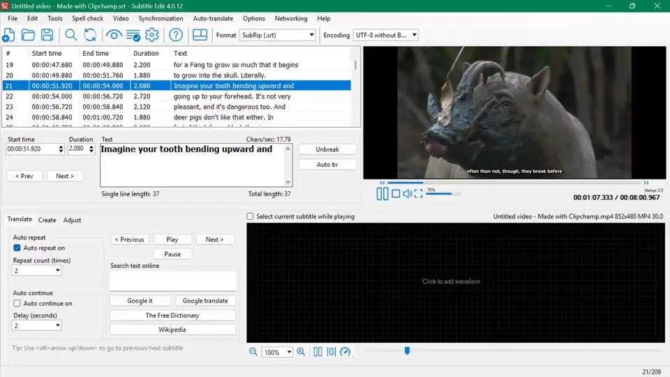Open the visual sync eye icon
The width and height of the screenshot is (670, 377).
[x=114, y=35]
